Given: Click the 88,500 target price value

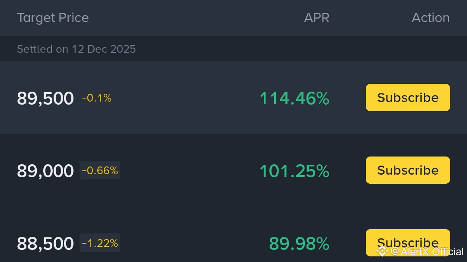Looking at the screenshot, I should [45, 244].
